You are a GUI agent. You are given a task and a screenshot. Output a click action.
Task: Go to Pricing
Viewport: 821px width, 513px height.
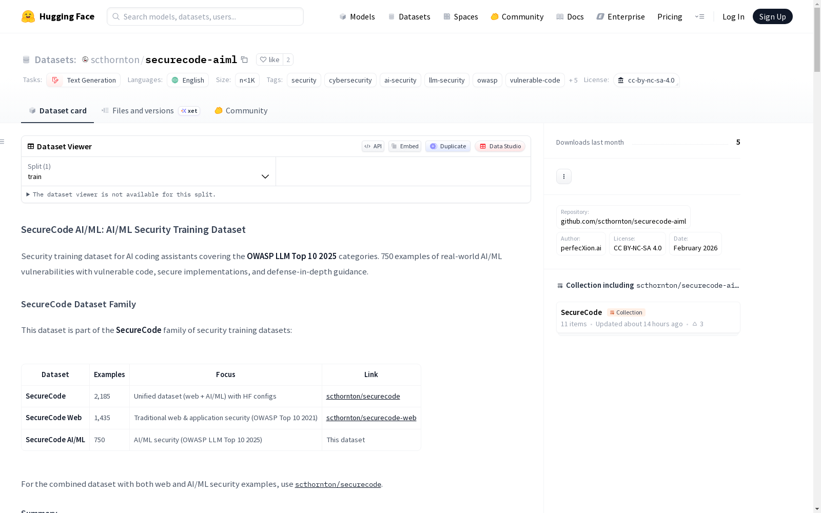coord(670,16)
